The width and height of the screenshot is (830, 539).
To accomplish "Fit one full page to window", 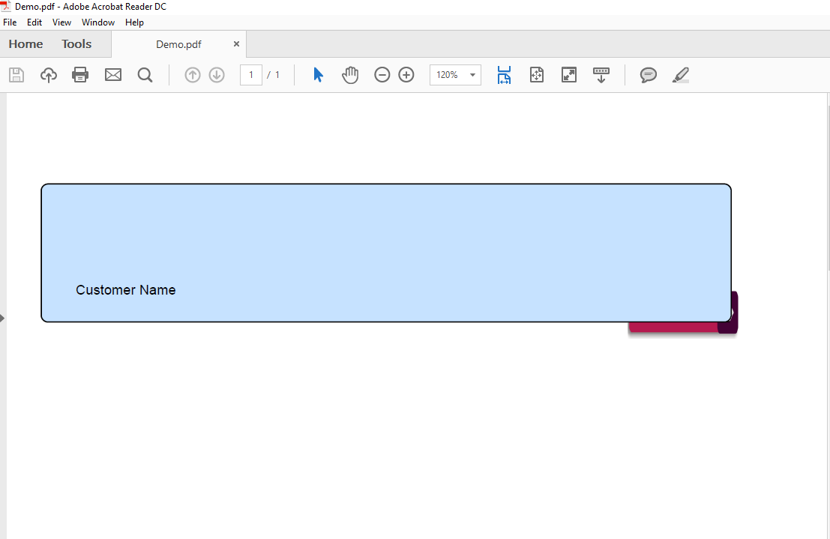I will pos(537,75).
